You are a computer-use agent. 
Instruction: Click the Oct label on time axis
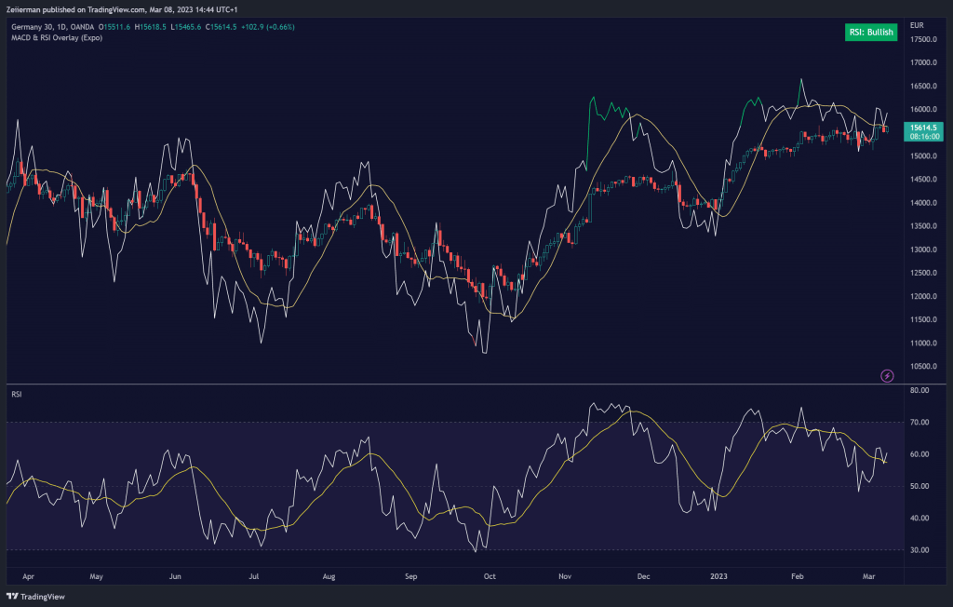point(490,577)
